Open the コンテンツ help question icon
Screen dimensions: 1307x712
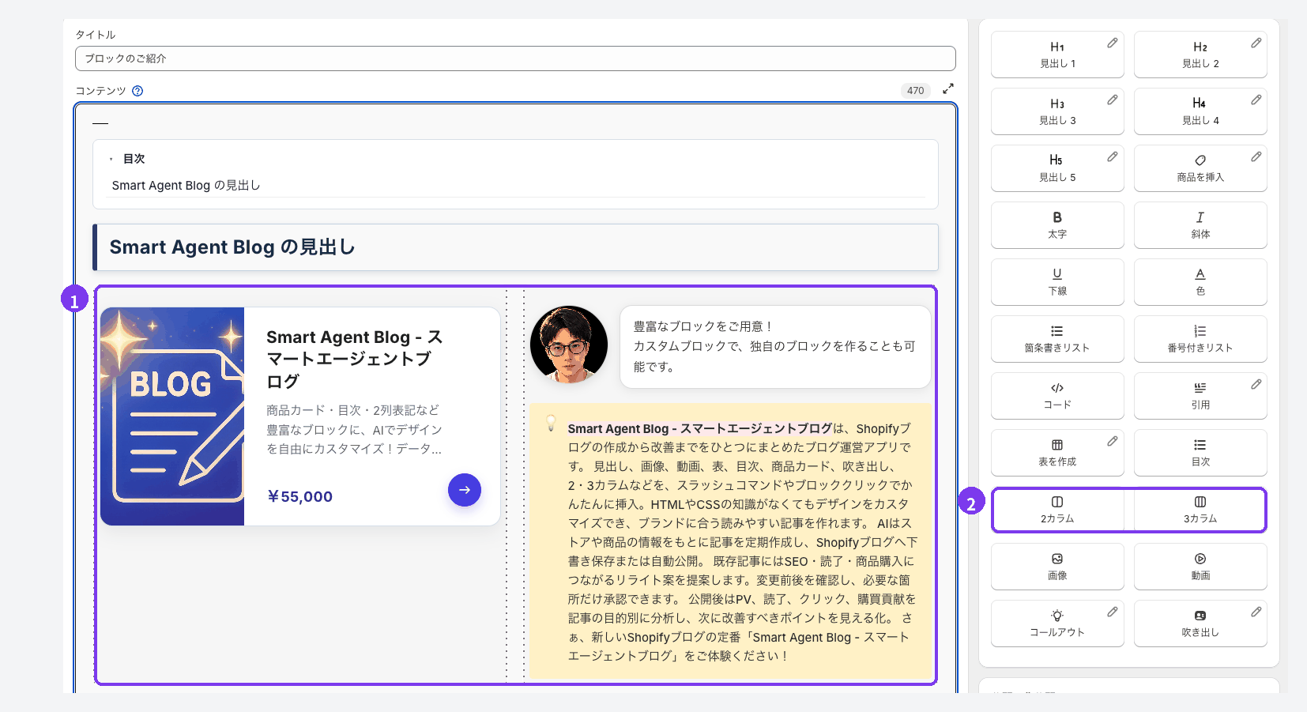click(137, 91)
